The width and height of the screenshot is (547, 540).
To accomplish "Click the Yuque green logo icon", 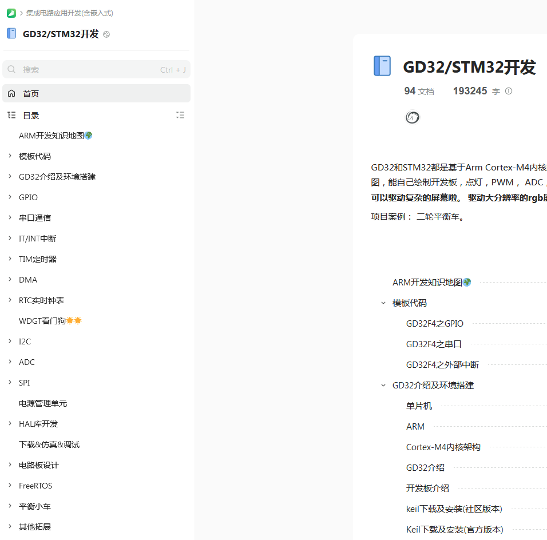I will (11, 13).
